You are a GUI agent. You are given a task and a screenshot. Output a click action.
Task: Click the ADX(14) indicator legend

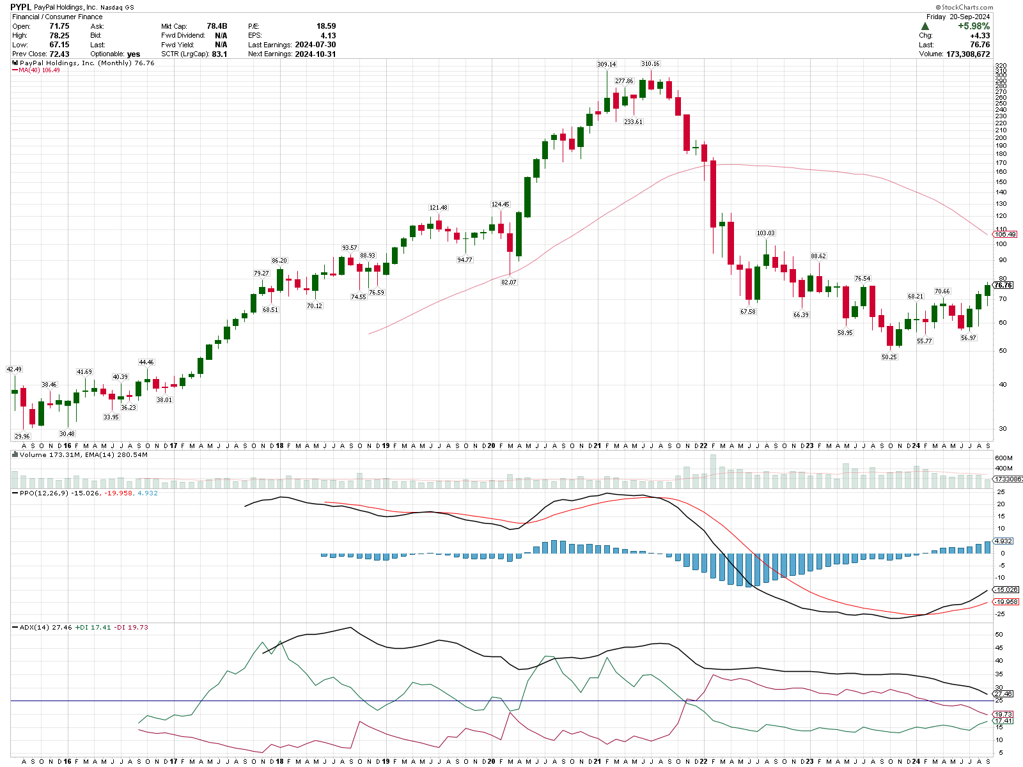80,628
